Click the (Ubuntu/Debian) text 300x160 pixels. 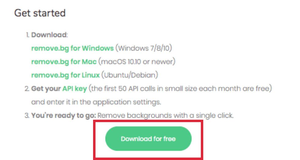tap(130, 75)
